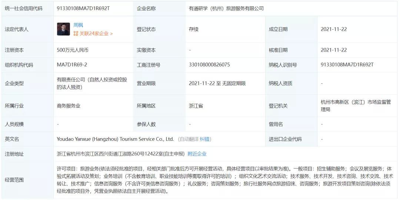Open the 关联24家企业 related companies link
This screenshot has height=200, width=400.
(x=96, y=33)
